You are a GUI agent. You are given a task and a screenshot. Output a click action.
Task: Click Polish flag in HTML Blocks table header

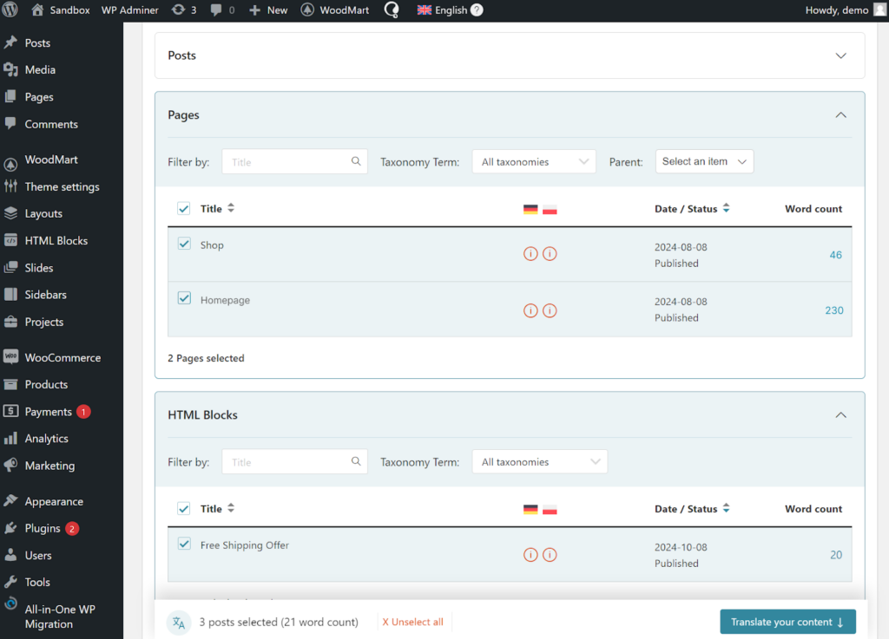coord(550,510)
